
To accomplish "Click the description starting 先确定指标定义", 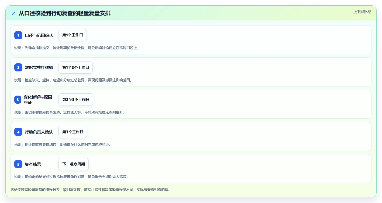I will tap(77, 48).
